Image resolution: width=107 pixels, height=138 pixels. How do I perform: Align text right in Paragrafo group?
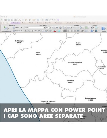71,31
